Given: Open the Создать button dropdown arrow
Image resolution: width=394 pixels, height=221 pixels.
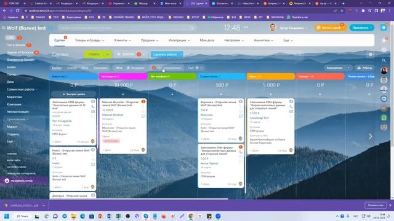Looking at the screenshot, I should [x=107, y=55].
